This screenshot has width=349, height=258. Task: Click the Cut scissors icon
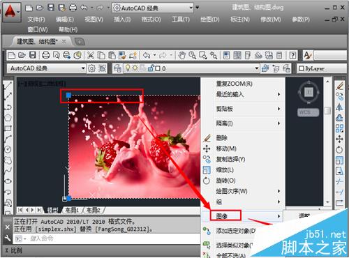pos(91,55)
